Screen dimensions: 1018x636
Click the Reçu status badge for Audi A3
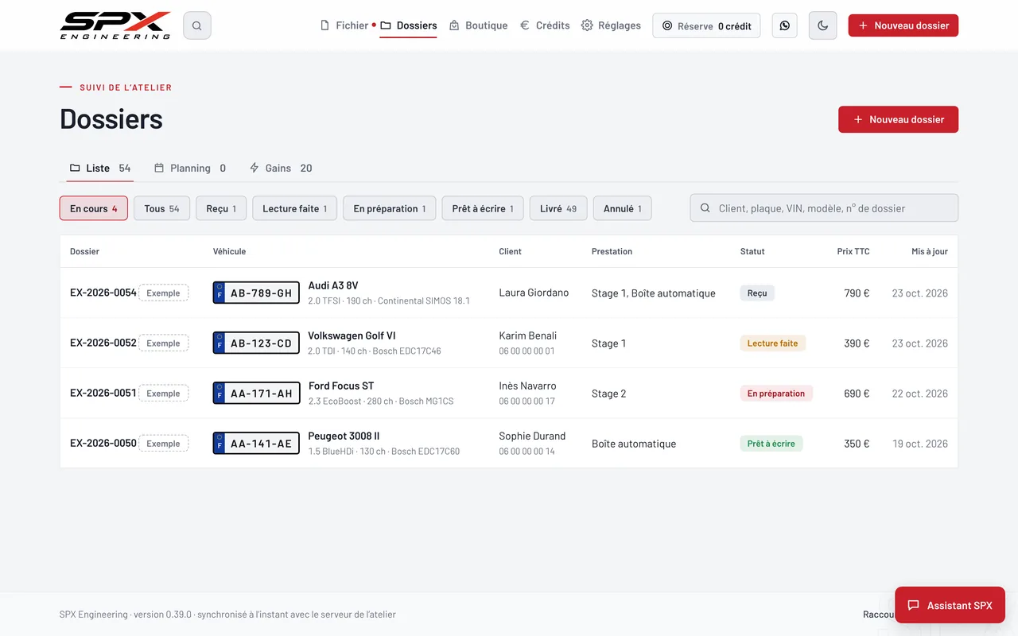pos(757,293)
